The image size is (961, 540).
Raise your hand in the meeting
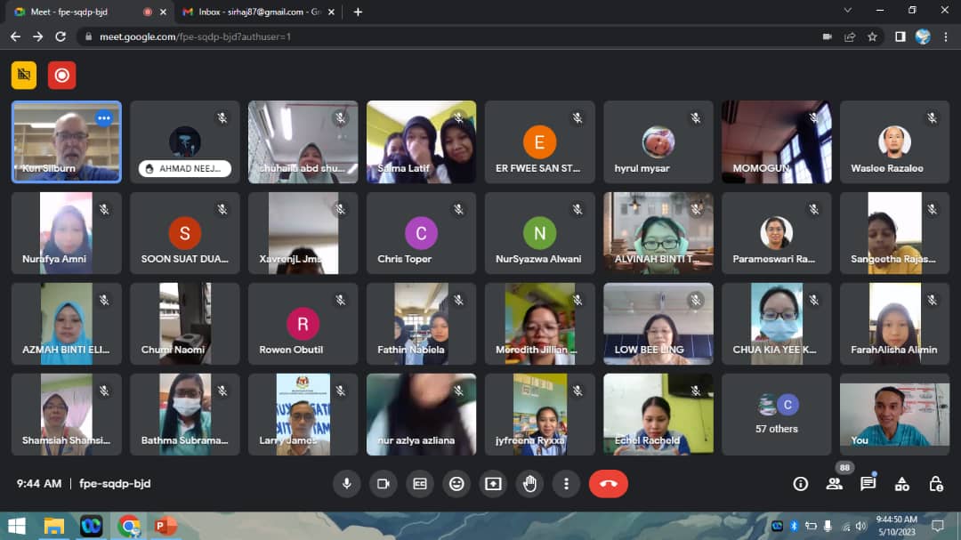pos(529,484)
